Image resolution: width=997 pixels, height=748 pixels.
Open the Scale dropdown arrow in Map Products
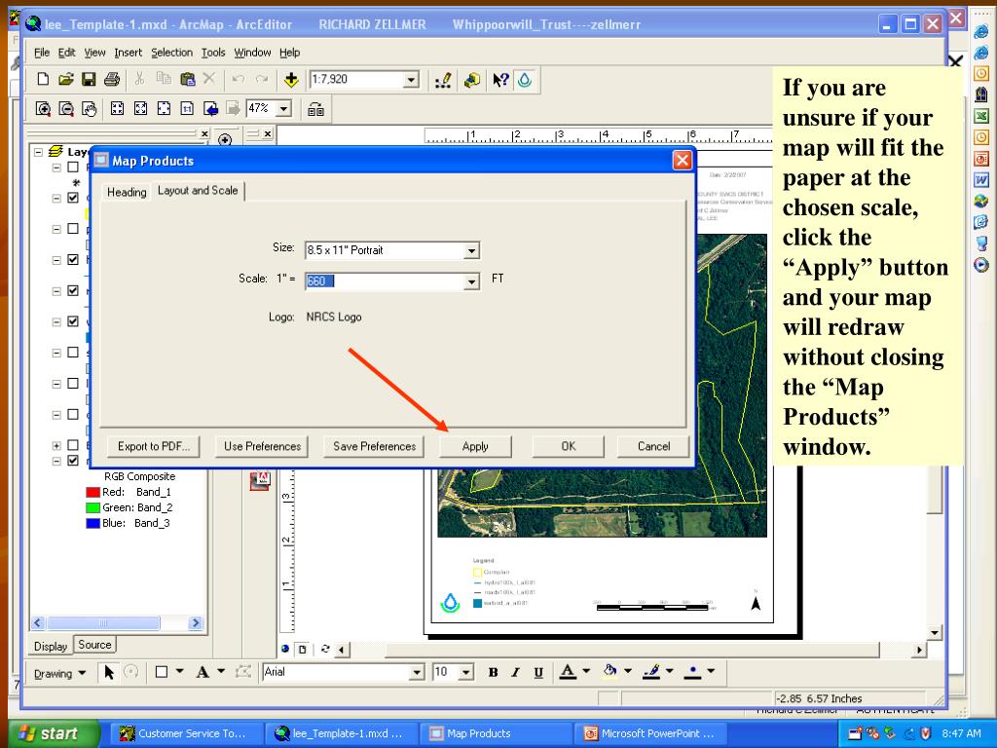(471, 281)
